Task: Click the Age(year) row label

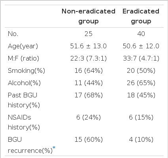Action: [x=23, y=46]
